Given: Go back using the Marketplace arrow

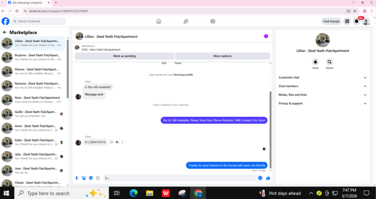Looking at the screenshot, I should tap(5, 33).
